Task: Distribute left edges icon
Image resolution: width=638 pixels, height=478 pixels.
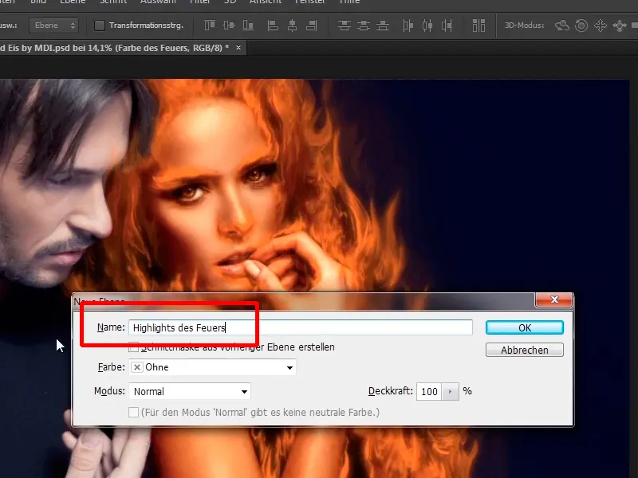Action: 408,25
